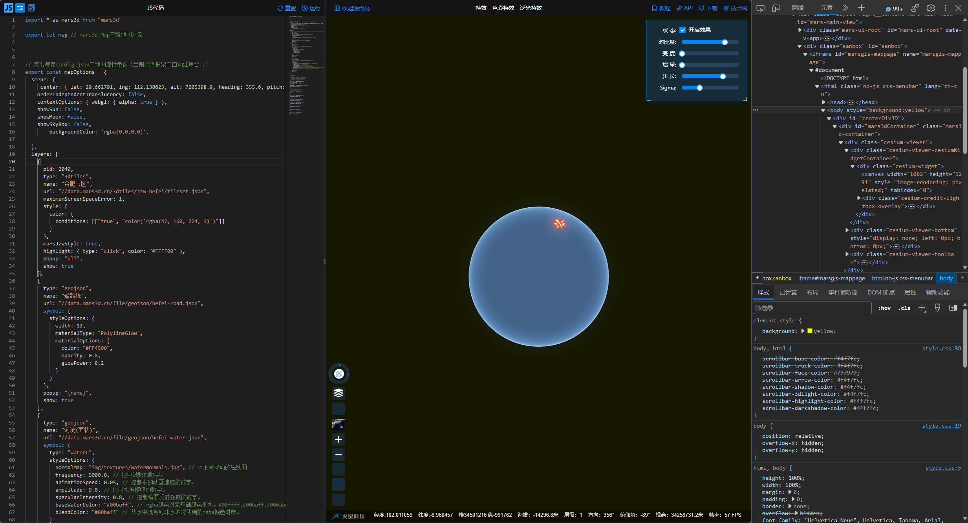Click 收起源代码 to collapse the source code
Viewport: 968px width, 523px height.
tap(352, 8)
